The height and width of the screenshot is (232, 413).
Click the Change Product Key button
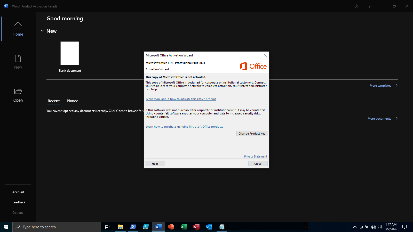[251, 133]
